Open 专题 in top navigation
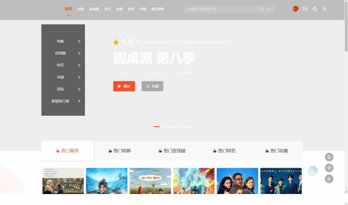Image resolution: width=348 pixels, height=205 pixels. point(143,9)
